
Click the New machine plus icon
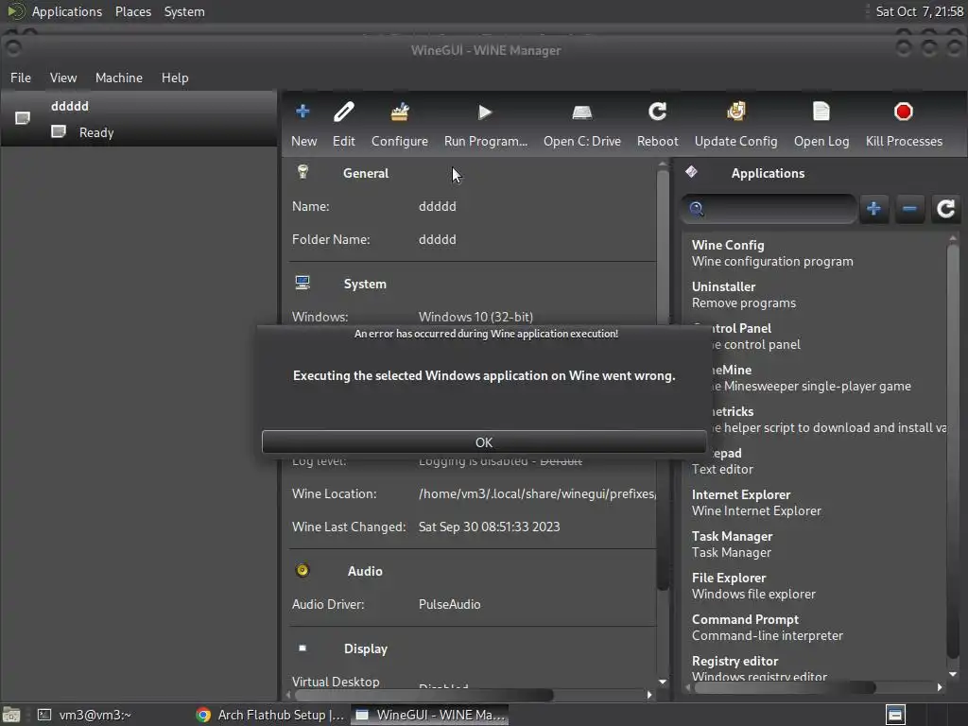pos(302,112)
